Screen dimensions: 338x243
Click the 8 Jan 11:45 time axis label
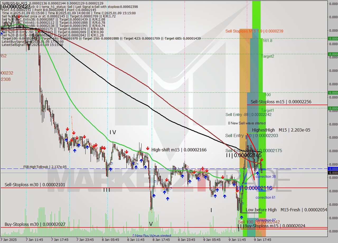[x=136, y=240]
